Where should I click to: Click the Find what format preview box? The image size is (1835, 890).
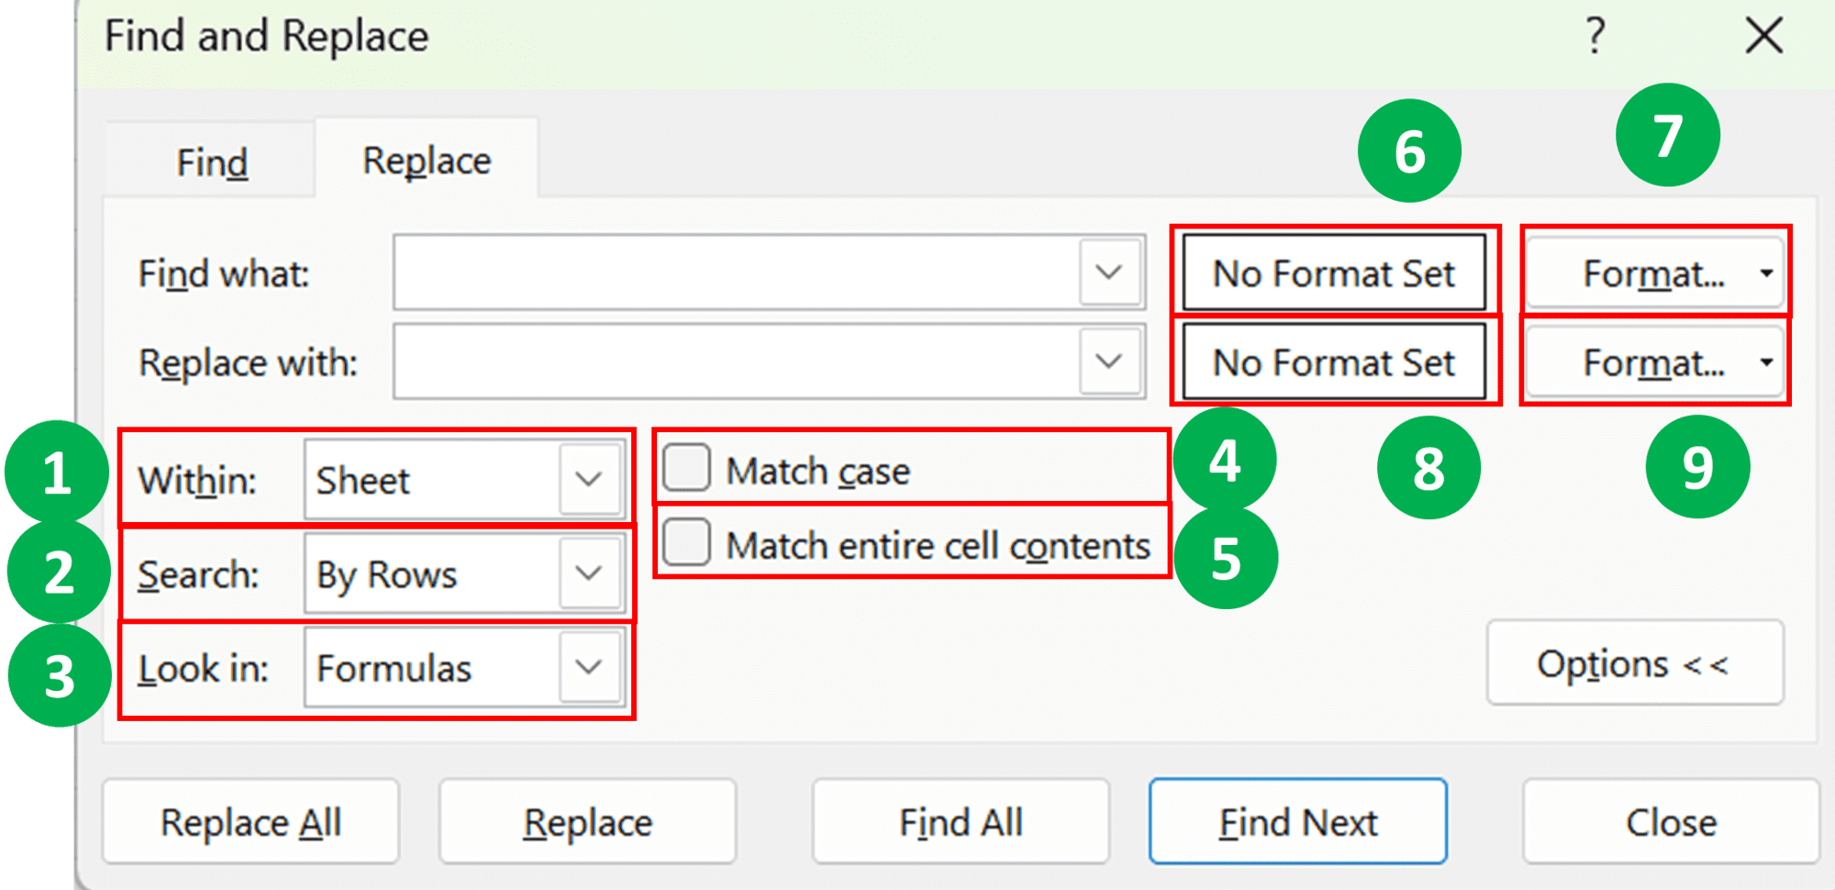coord(1334,273)
